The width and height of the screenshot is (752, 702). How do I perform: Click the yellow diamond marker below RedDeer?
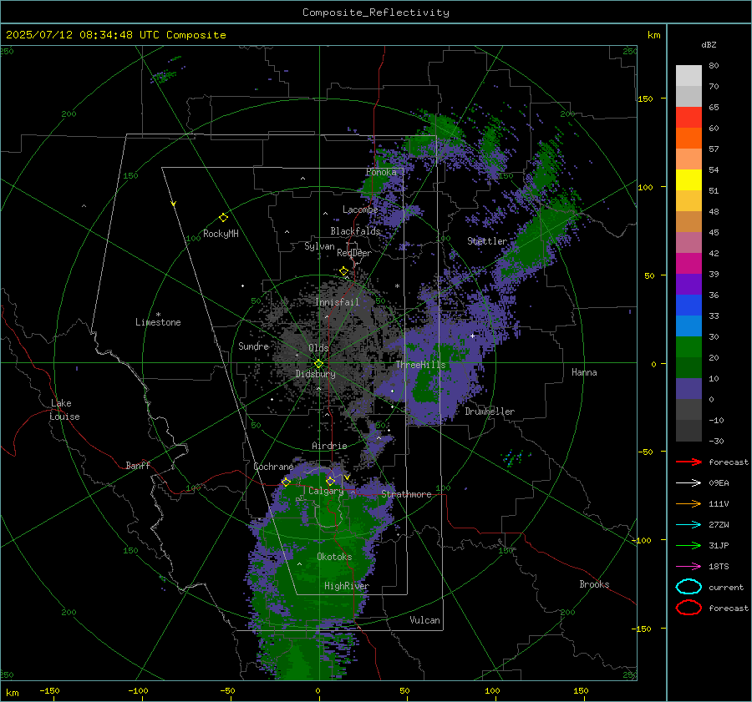343,271
